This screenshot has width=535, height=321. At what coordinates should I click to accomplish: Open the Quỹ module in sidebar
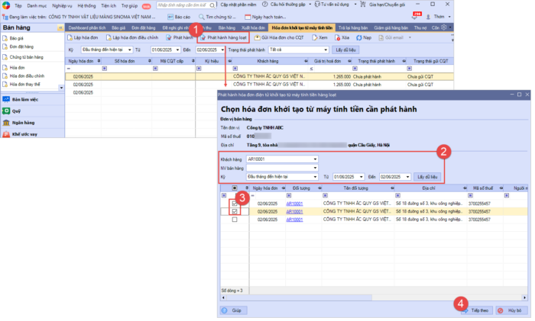(x=16, y=111)
